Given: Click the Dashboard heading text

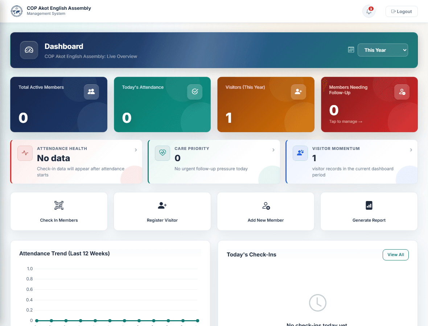Looking at the screenshot, I should (64, 46).
